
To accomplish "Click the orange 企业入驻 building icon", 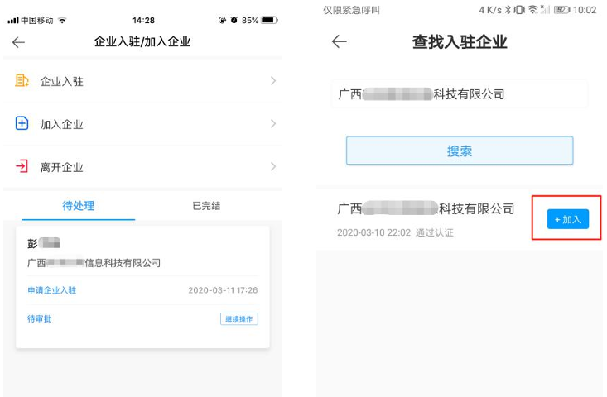I will (22, 81).
